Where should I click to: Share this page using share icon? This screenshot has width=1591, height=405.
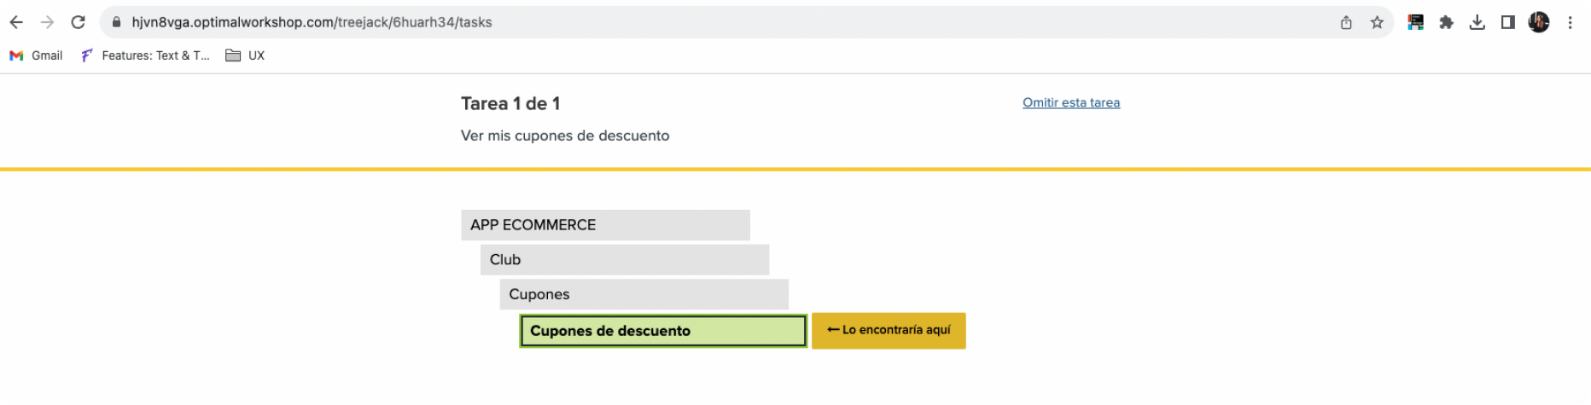coord(1346,23)
